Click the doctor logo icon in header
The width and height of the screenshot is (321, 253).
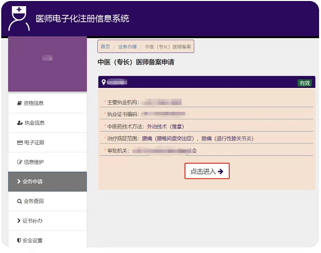tap(18, 18)
